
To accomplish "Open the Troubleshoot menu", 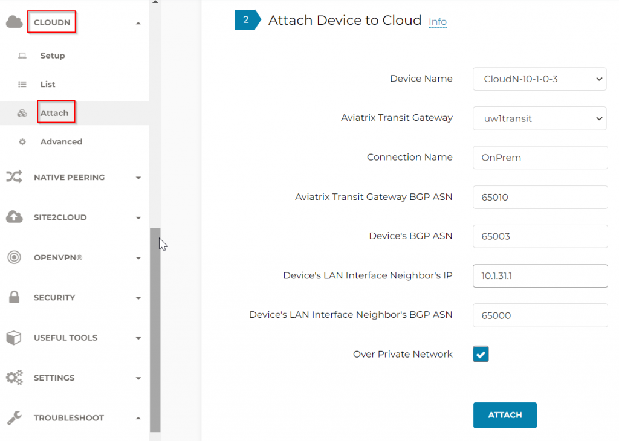I will (x=69, y=417).
